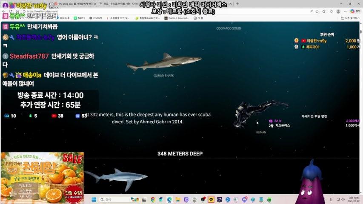Screen dimensions: 363x204
Task: Click the GUMMY SHARK label
Action: click(164, 76)
